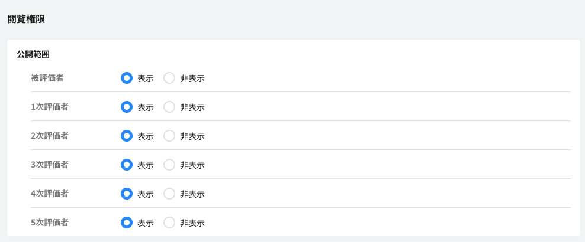Enable 表示 radio for 3次評価者

point(126,165)
